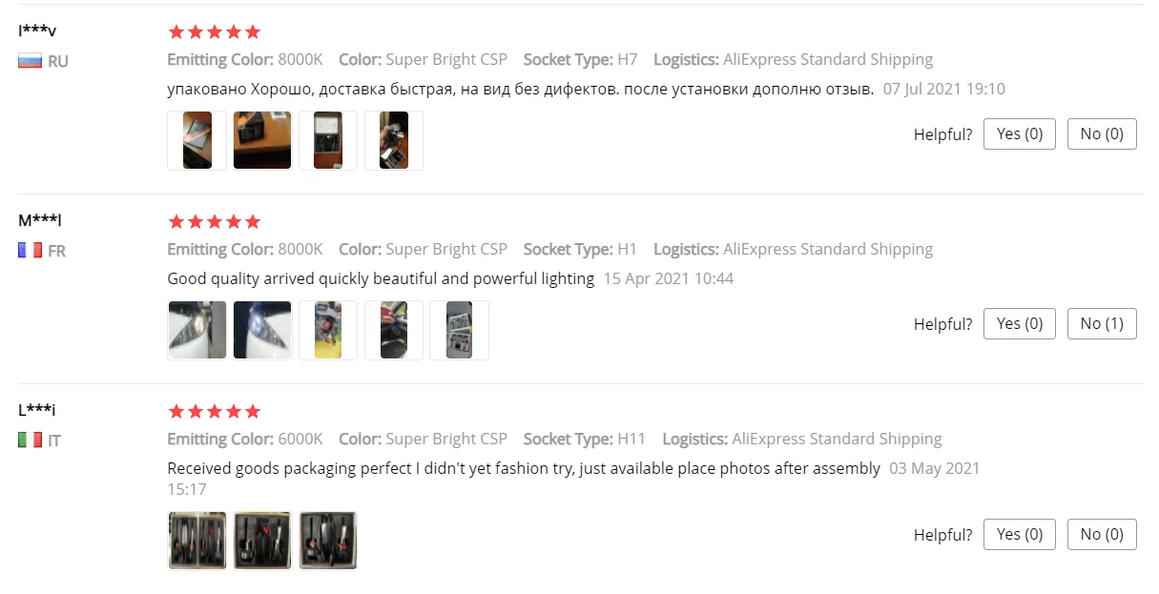This screenshot has width=1159, height=594.
Task: Open second headlight photo in French review
Action: (x=262, y=330)
